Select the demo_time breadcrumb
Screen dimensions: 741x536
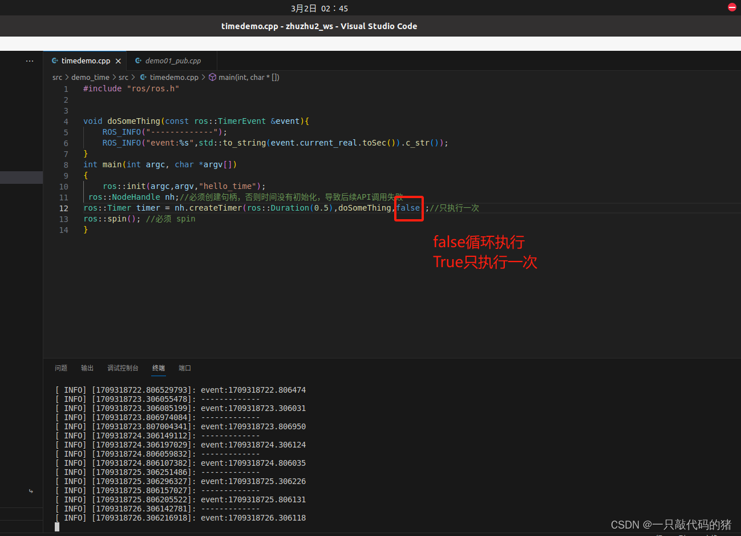(x=90, y=77)
